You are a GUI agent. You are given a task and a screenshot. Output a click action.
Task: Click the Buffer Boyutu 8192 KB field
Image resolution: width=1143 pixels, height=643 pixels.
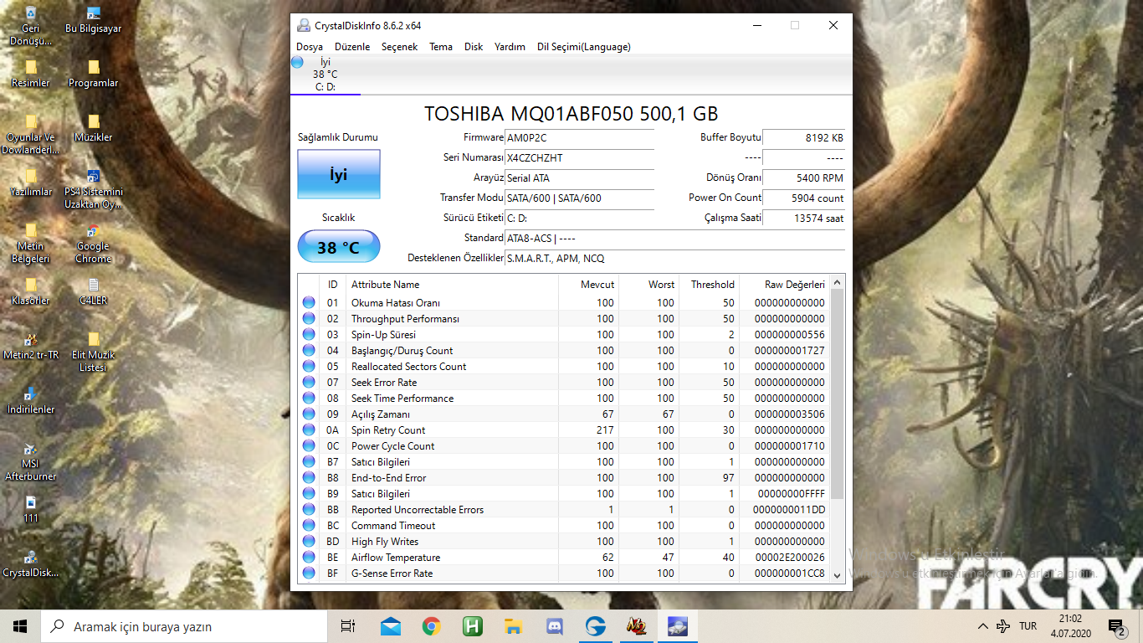coord(804,137)
